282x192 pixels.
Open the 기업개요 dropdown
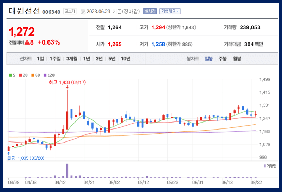point(170,11)
